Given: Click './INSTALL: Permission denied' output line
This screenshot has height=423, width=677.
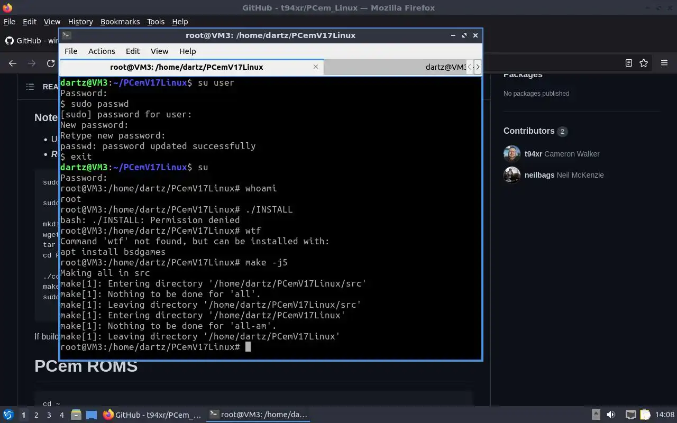Looking at the screenshot, I should pyautogui.click(x=150, y=220).
